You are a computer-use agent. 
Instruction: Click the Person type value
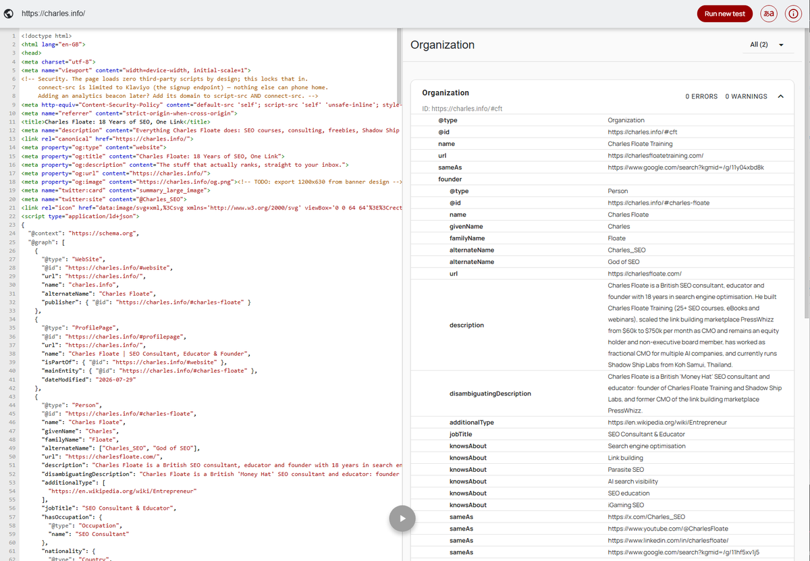(x=618, y=191)
